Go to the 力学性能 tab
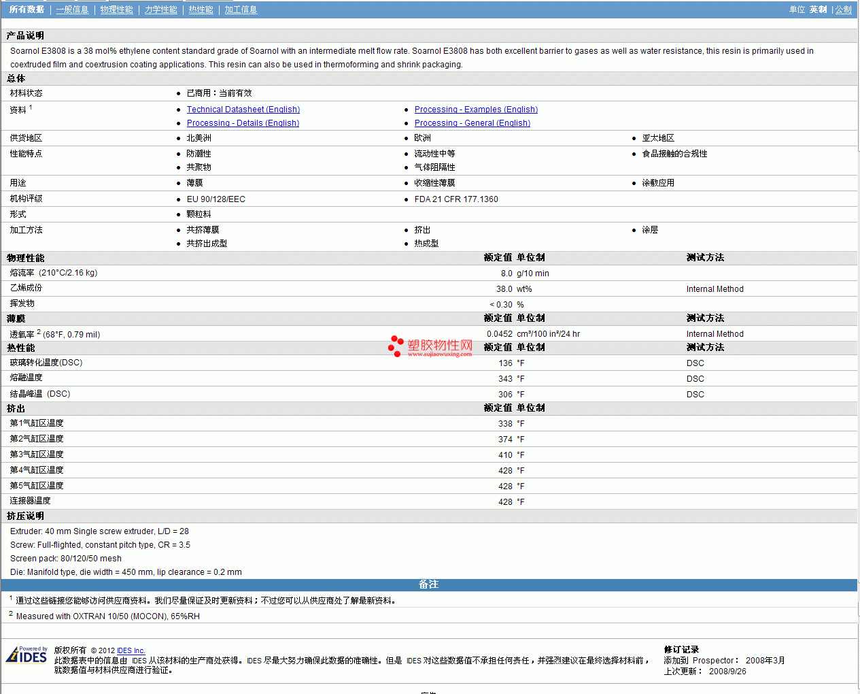 pyautogui.click(x=160, y=10)
